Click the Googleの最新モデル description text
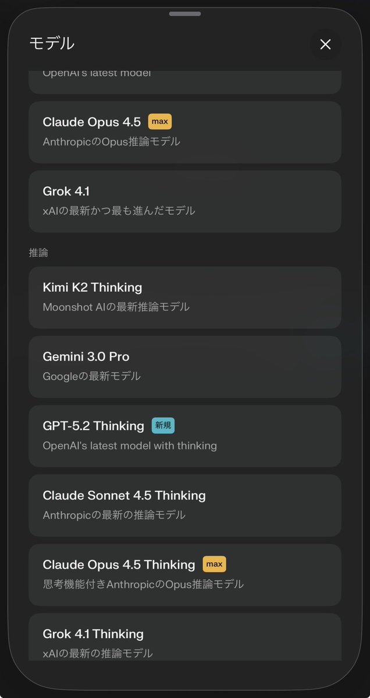This screenshot has height=698, width=370. (91, 376)
